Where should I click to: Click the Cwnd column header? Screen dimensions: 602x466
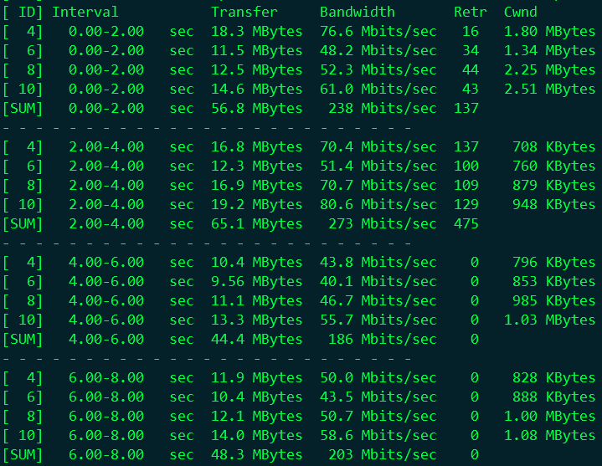coord(521,12)
